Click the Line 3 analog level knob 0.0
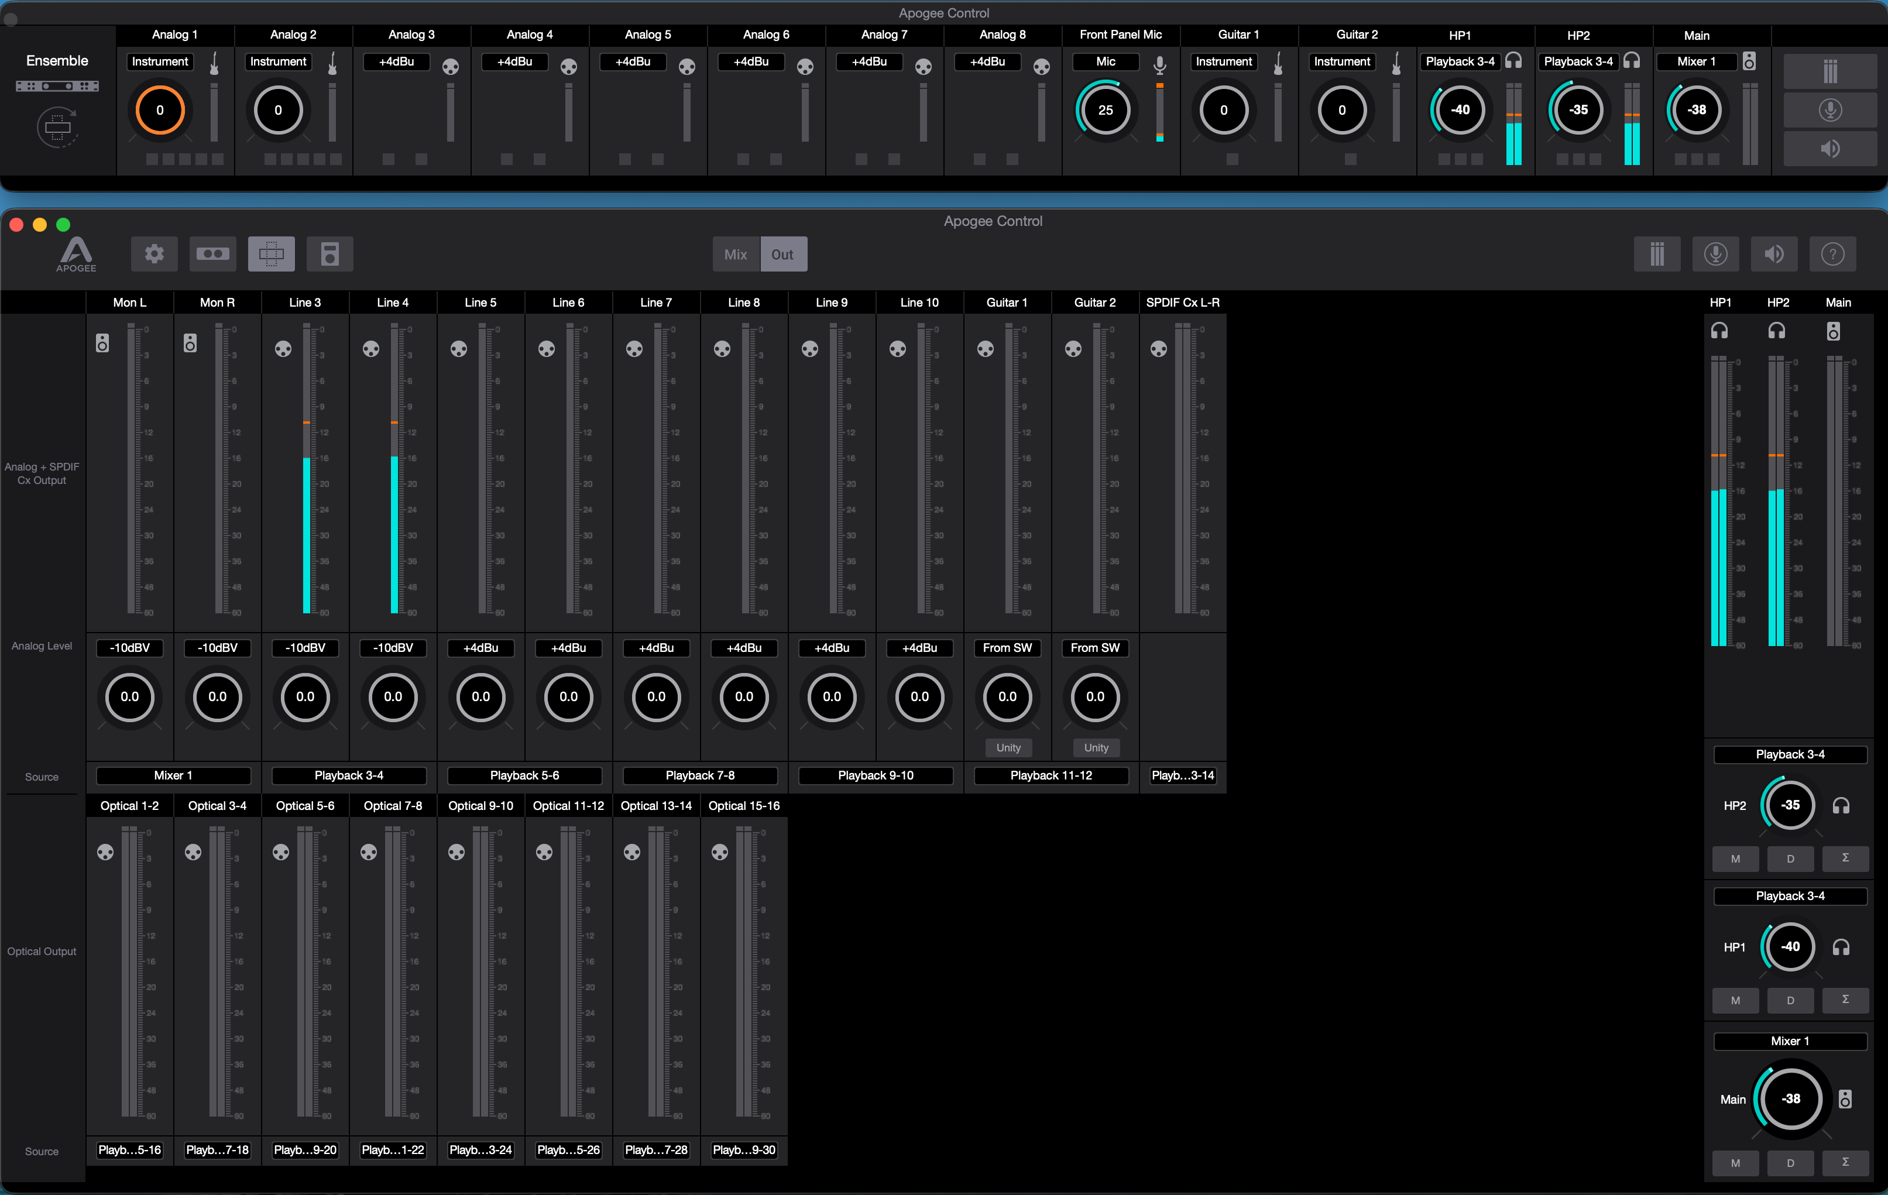This screenshot has height=1195, width=1888. (305, 696)
